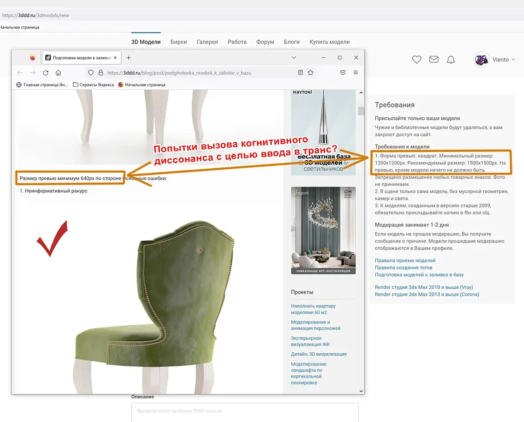
Task: Open the Pocket save icon
Action: tap(343, 72)
